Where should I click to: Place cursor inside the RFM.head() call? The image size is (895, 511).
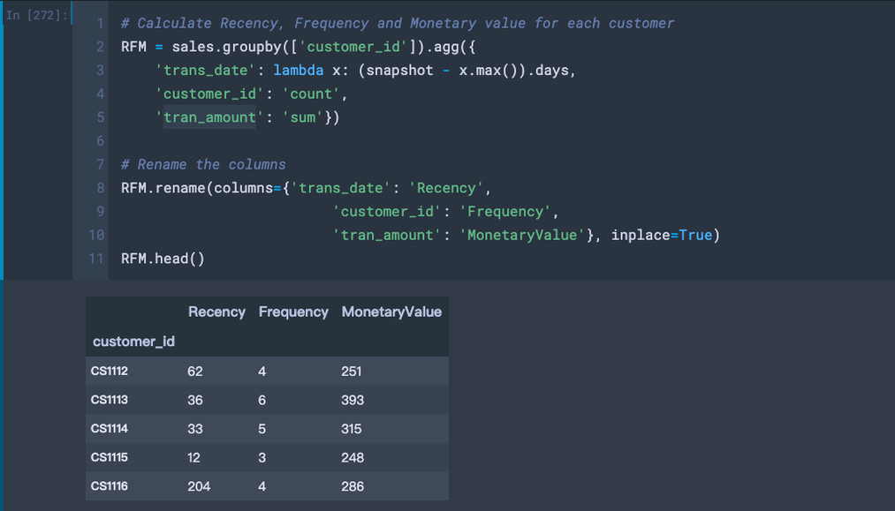coord(163,258)
